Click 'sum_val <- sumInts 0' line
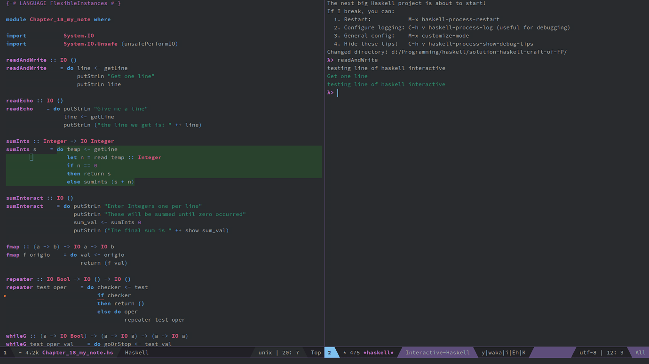This screenshot has width=649, height=364. 107,222
